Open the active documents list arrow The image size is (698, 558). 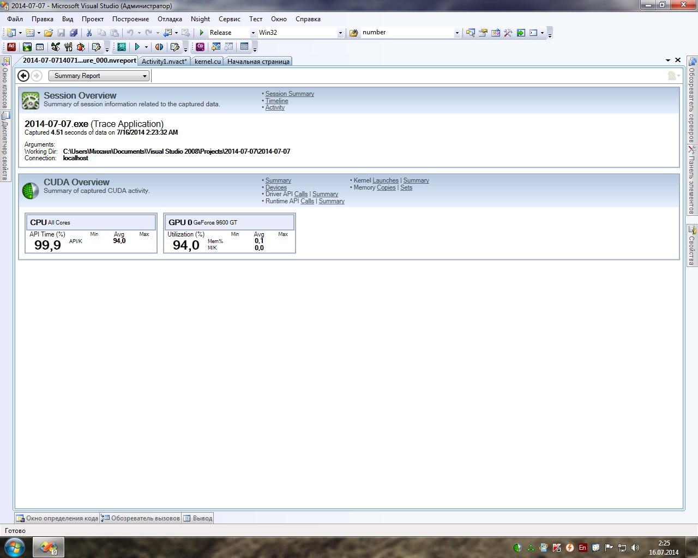click(x=668, y=60)
